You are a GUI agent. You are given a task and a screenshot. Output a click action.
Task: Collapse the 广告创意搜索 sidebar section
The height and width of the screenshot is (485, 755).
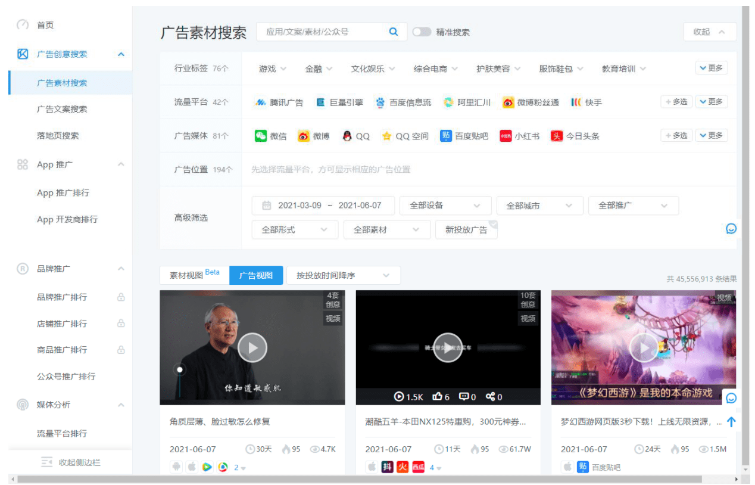(121, 54)
